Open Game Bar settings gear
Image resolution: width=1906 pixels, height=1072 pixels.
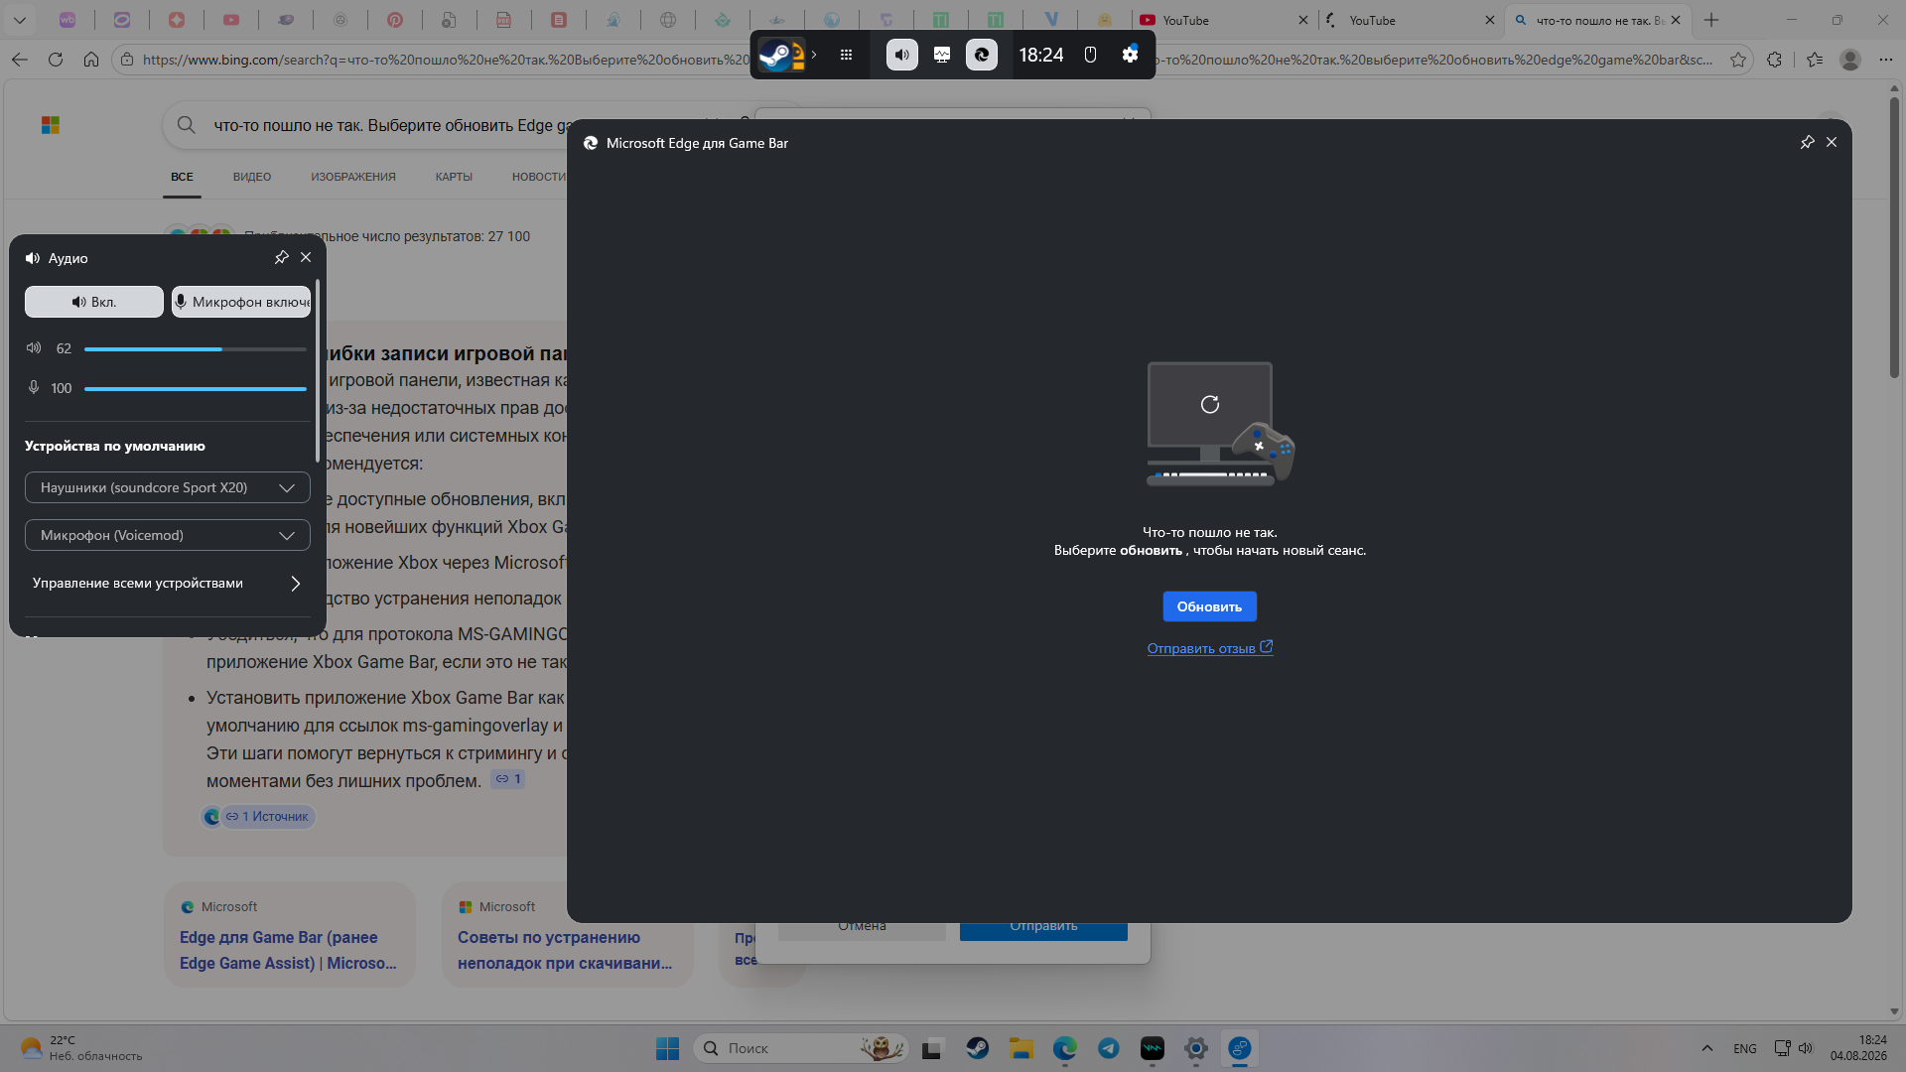click(1130, 55)
